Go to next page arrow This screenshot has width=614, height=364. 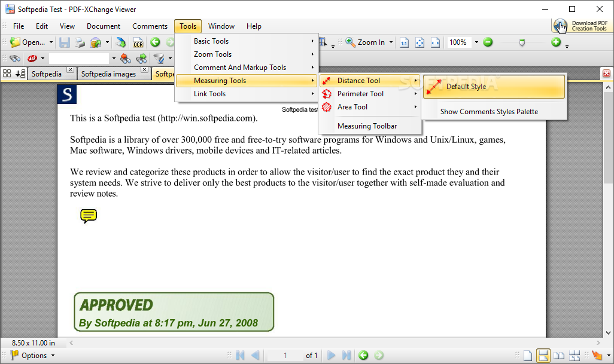pyautogui.click(x=331, y=355)
